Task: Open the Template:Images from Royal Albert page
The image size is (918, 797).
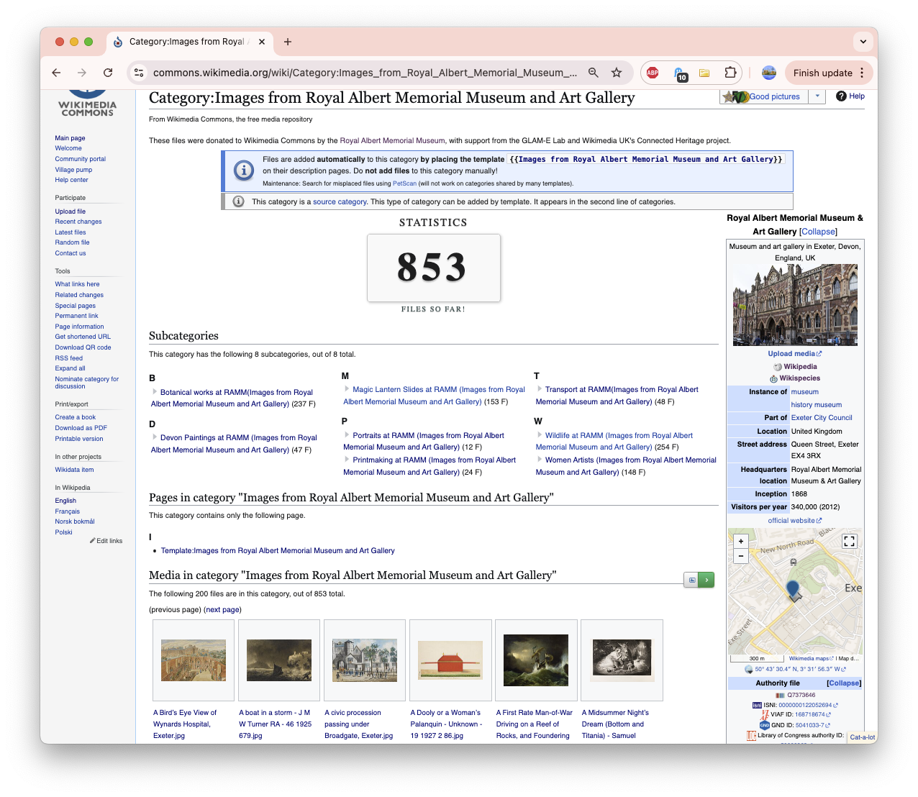Action: click(278, 551)
